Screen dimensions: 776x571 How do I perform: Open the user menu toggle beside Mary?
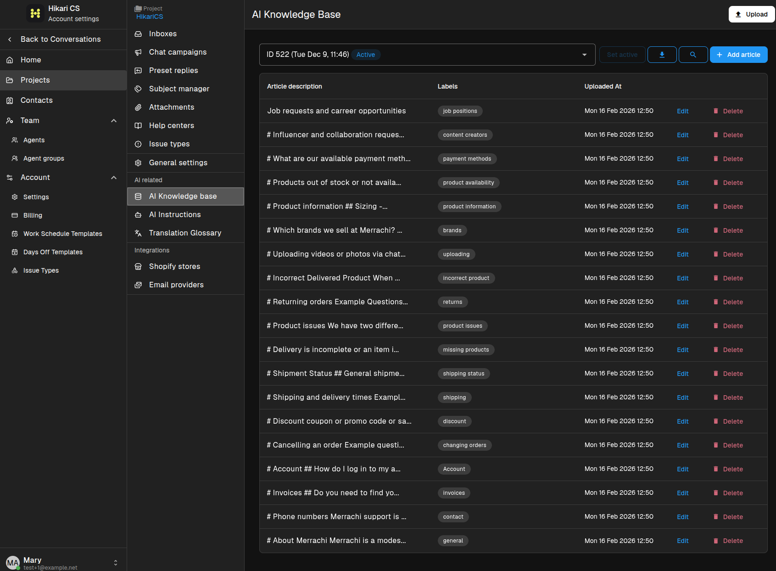116,563
